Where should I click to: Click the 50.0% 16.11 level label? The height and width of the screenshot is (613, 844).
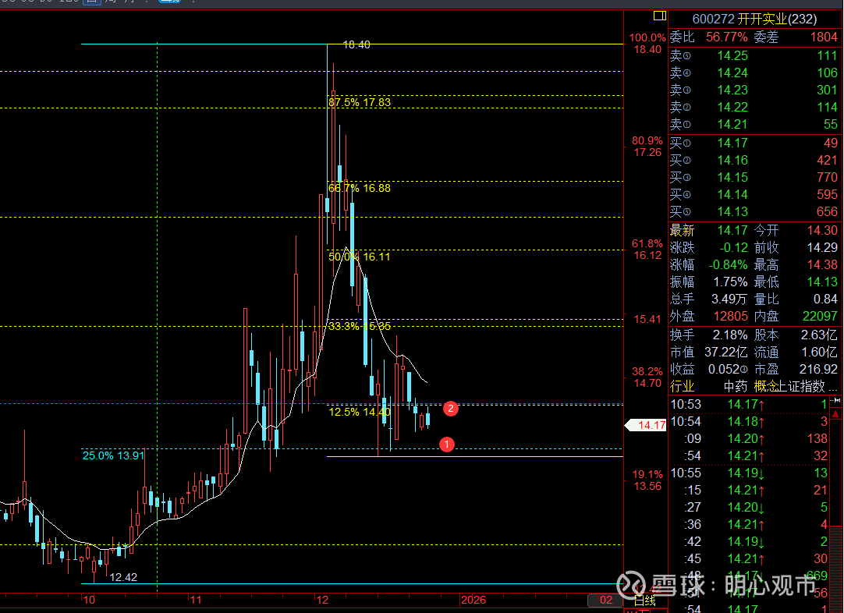(360, 257)
